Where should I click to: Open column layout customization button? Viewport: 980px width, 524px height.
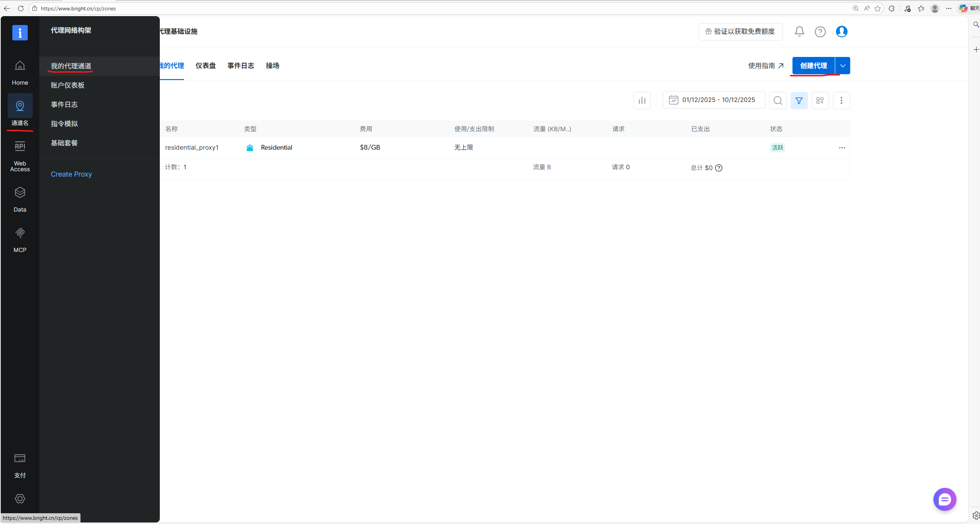coord(820,100)
